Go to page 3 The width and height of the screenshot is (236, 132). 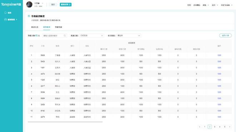coord(215,127)
